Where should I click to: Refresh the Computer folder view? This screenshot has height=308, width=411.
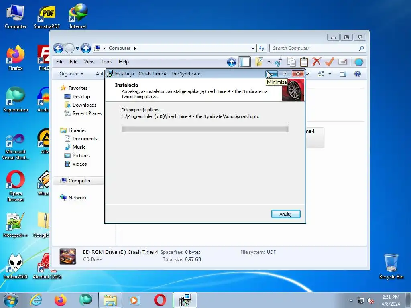pos(262,48)
